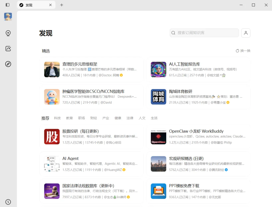The width and height of the screenshot is (272, 207).
Task: Select the 职场 category tab
Action: coord(82,118)
